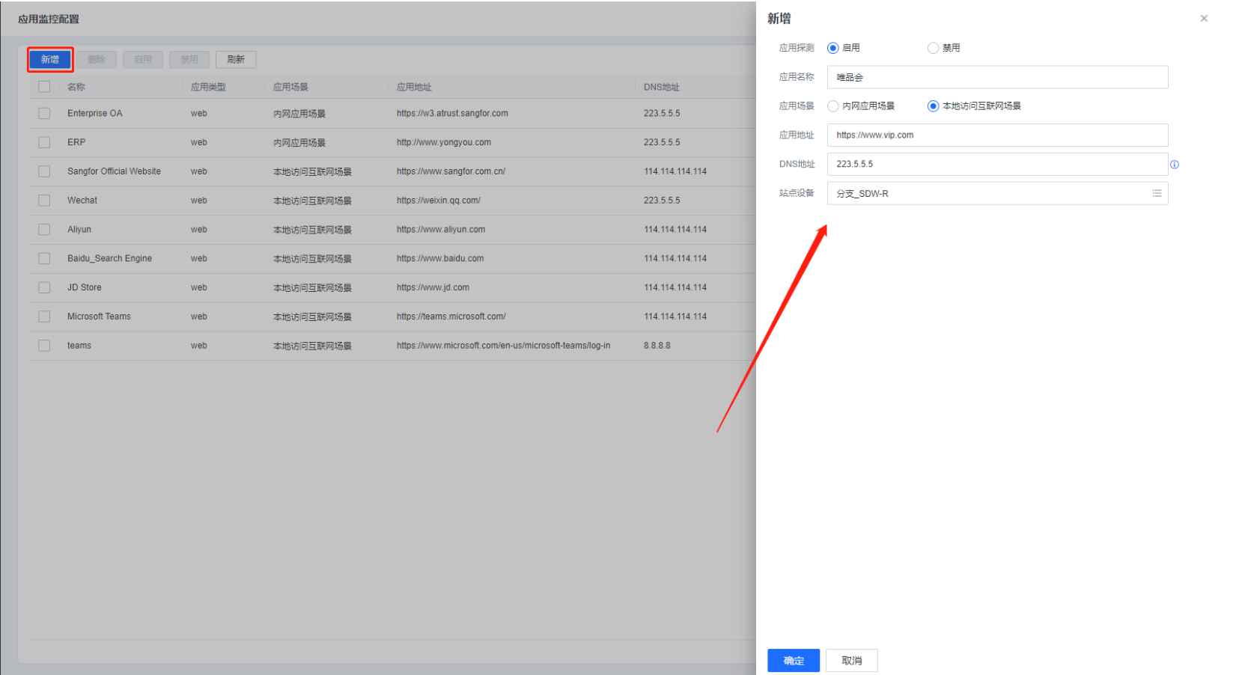Click the DNS address info icon
The image size is (1233, 675).
tap(1174, 165)
